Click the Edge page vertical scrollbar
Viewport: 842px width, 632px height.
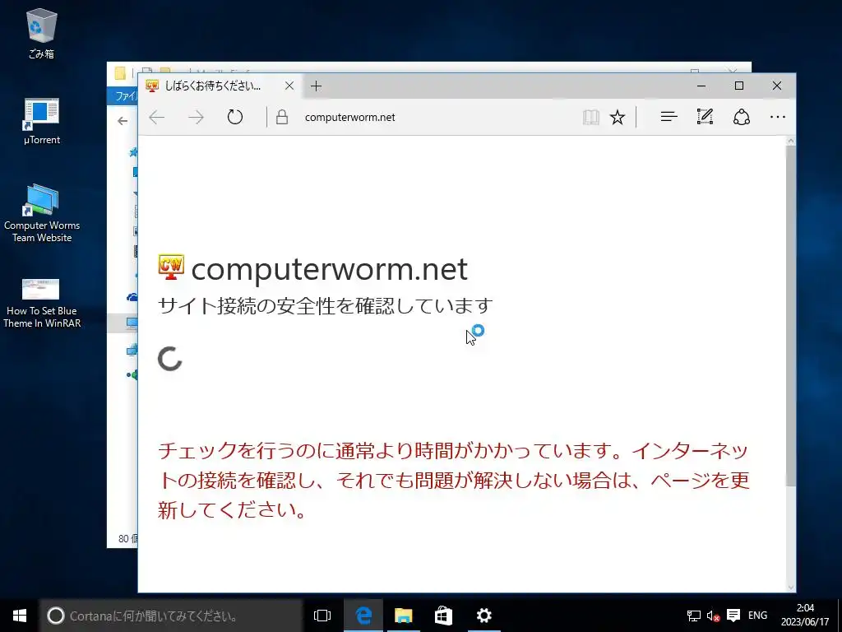point(790,316)
